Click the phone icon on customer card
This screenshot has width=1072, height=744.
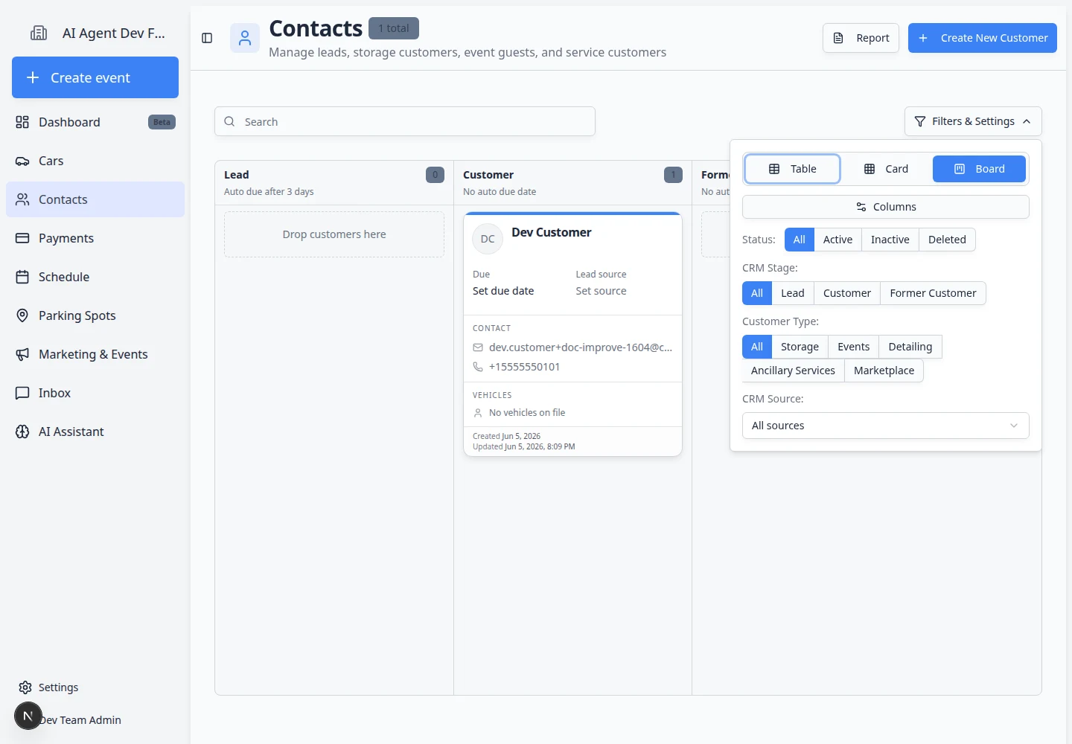click(x=478, y=367)
